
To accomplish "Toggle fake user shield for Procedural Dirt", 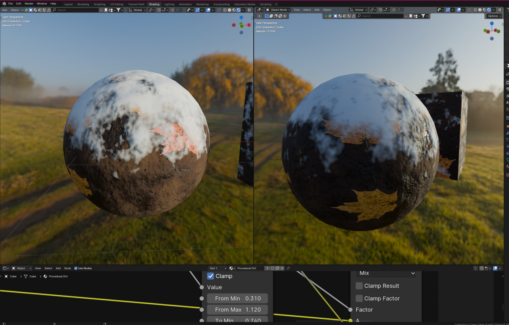I will pyautogui.click(x=272, y=269).
